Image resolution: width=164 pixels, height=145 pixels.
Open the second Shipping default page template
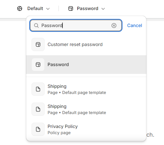(x=86, y=109)
